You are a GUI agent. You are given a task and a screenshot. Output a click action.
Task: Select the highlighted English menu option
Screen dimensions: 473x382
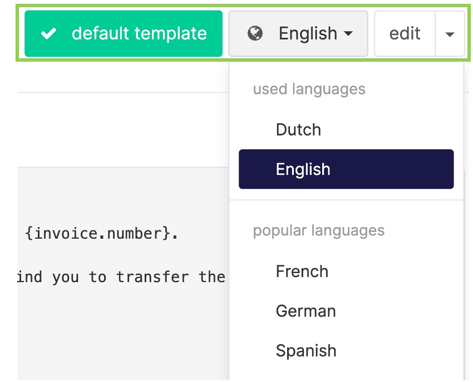click(346, 169)
